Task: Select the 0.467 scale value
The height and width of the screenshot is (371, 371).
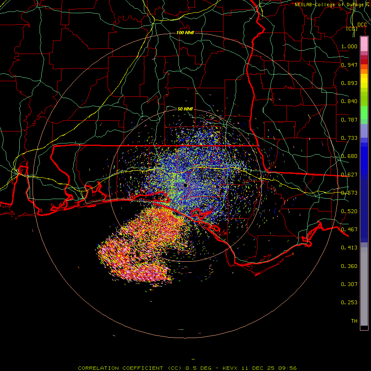Action: pyautogui.click(x=349, y=229)
